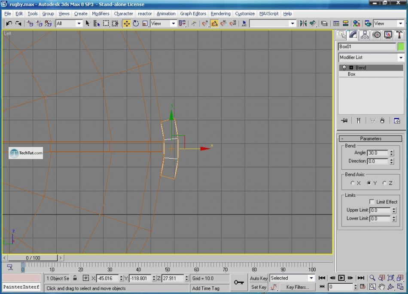Click the Zoom magnifier viewport tool
408x294 pixels.
tap(372, 278)
